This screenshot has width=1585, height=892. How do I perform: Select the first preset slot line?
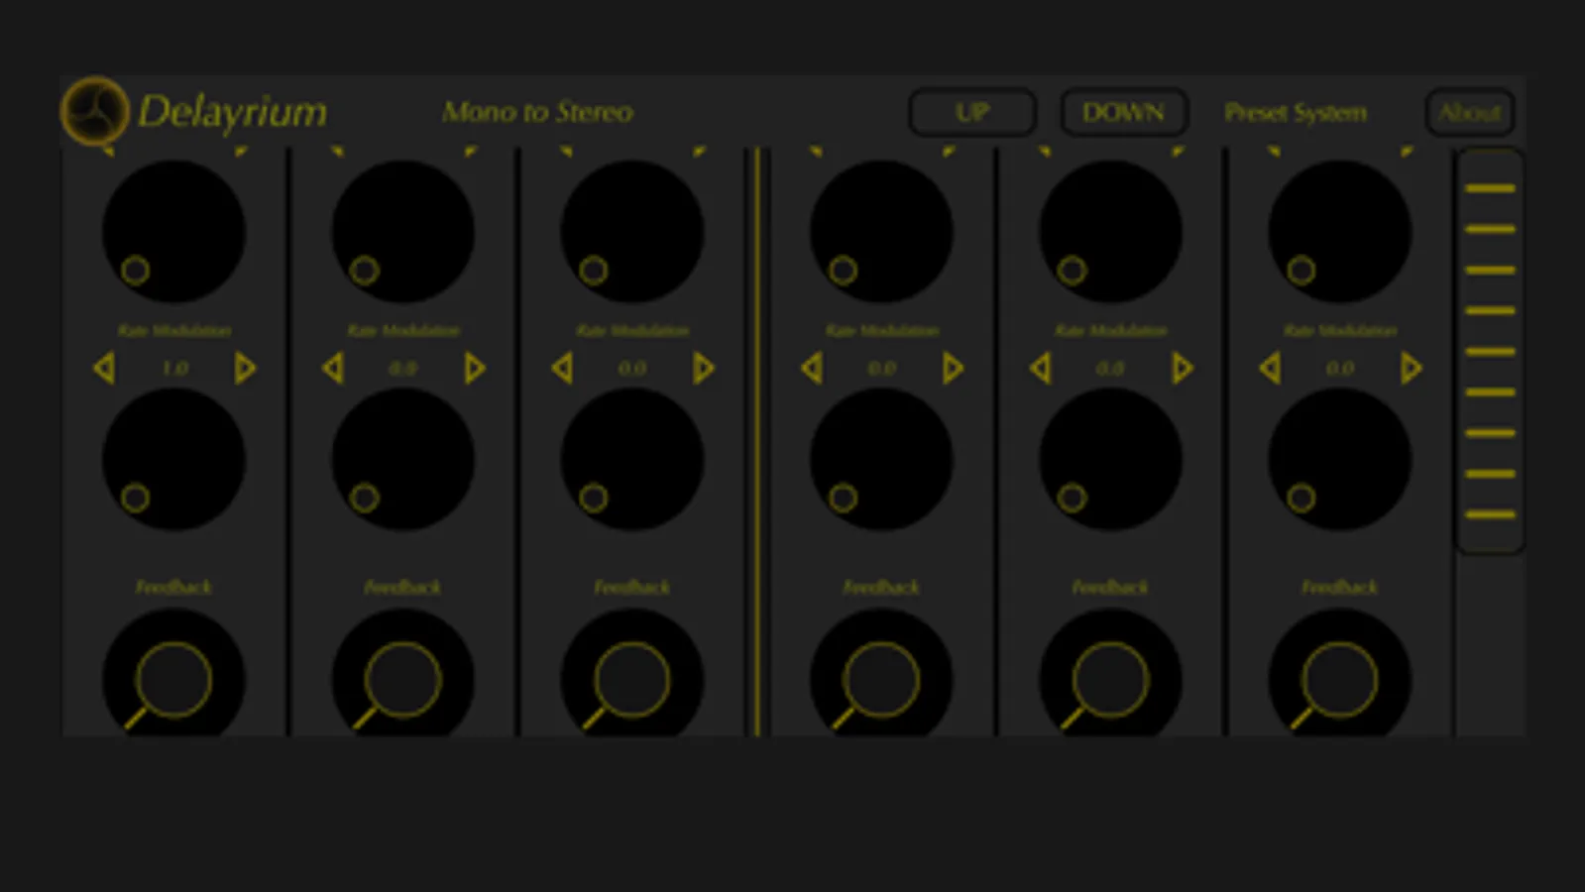1490,188
